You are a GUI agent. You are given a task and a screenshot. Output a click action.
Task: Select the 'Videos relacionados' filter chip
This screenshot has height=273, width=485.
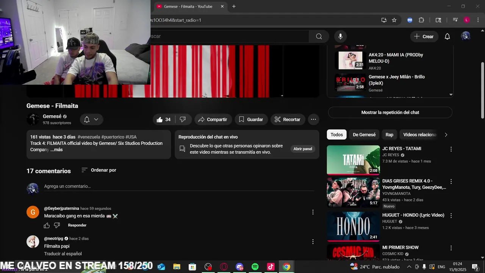tap(419, 135)
